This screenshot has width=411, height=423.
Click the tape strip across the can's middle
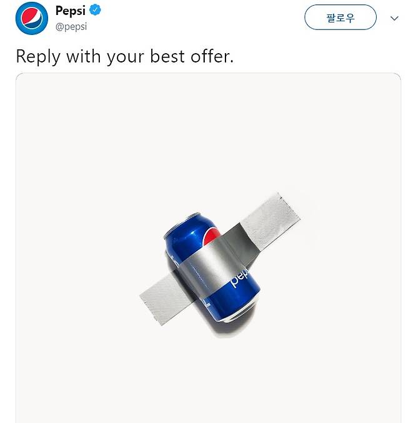(213, 267)
